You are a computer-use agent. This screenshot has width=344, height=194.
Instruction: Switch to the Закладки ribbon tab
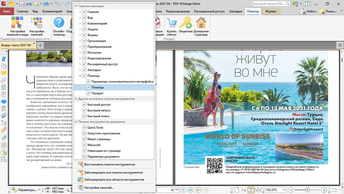[x=235, y=11]
